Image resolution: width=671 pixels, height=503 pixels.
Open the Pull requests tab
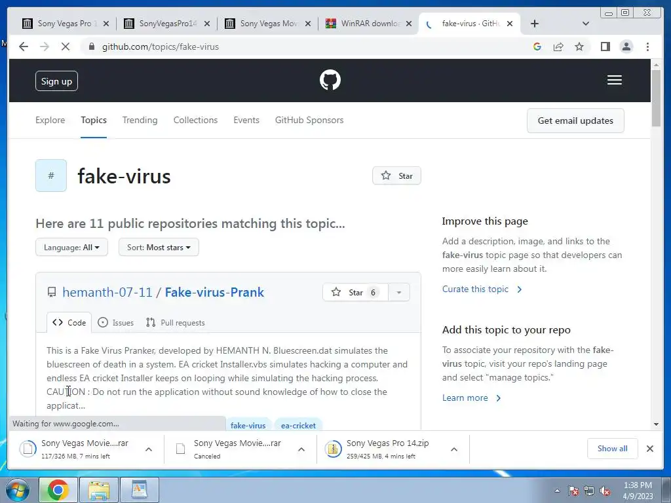pos(175,322)
